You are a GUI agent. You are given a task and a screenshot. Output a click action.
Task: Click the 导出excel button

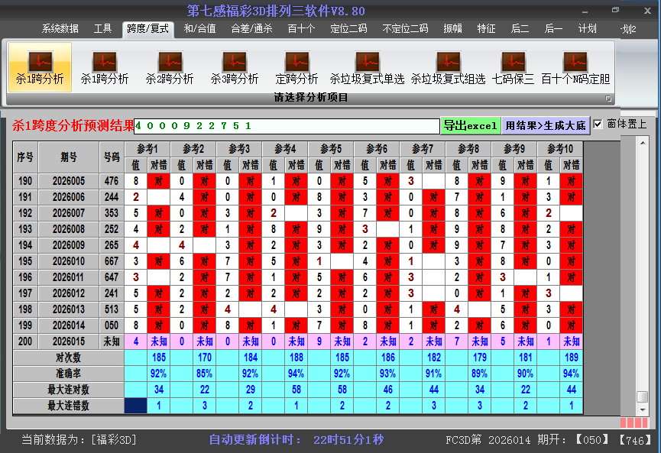470,125
